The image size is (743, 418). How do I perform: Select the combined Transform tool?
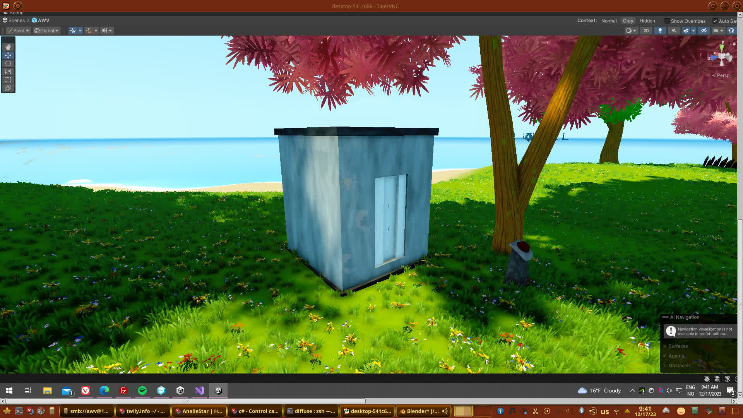(8, 88)
